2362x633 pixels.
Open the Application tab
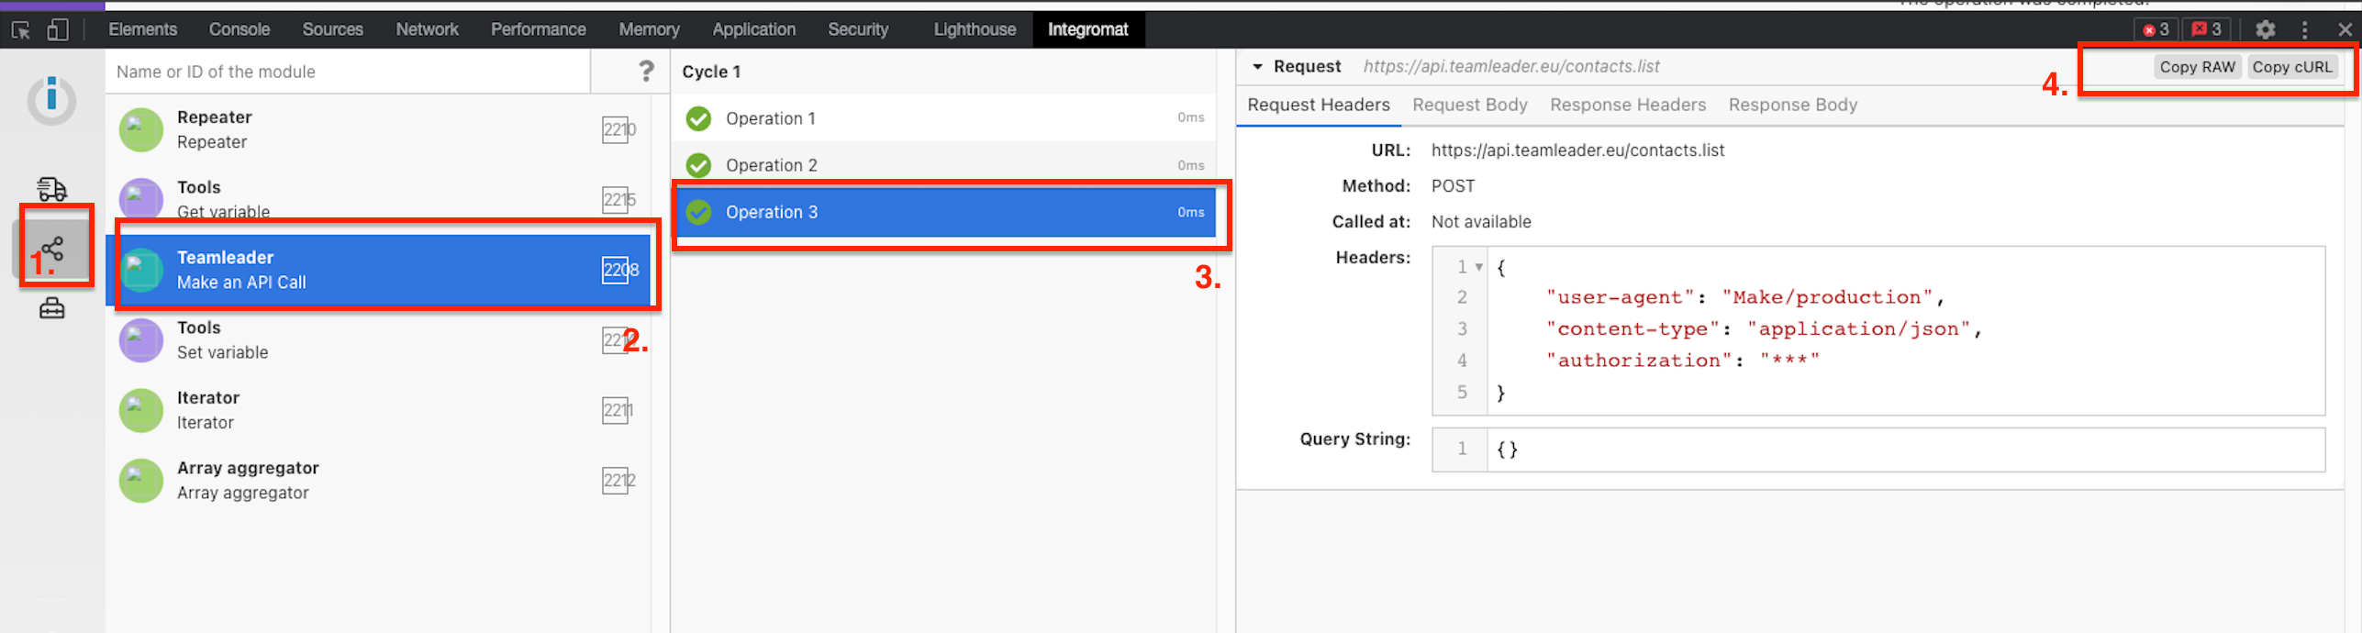(x=754, y=29)
